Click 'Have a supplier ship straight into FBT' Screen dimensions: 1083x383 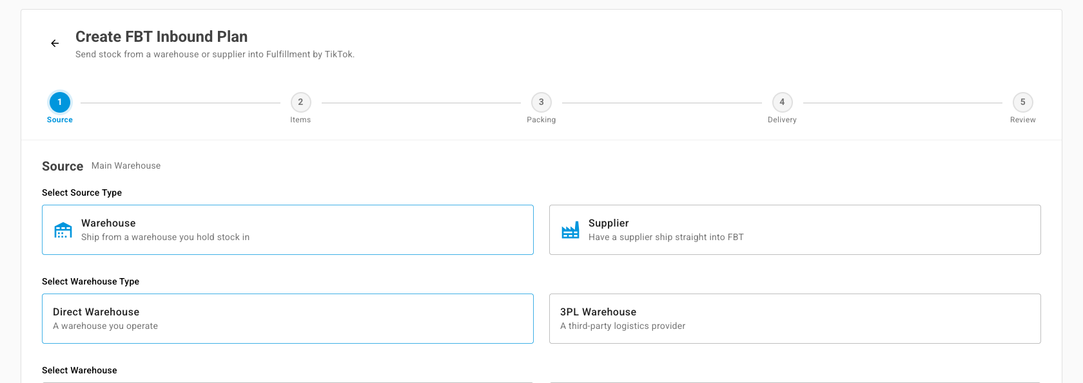(666, 237)
